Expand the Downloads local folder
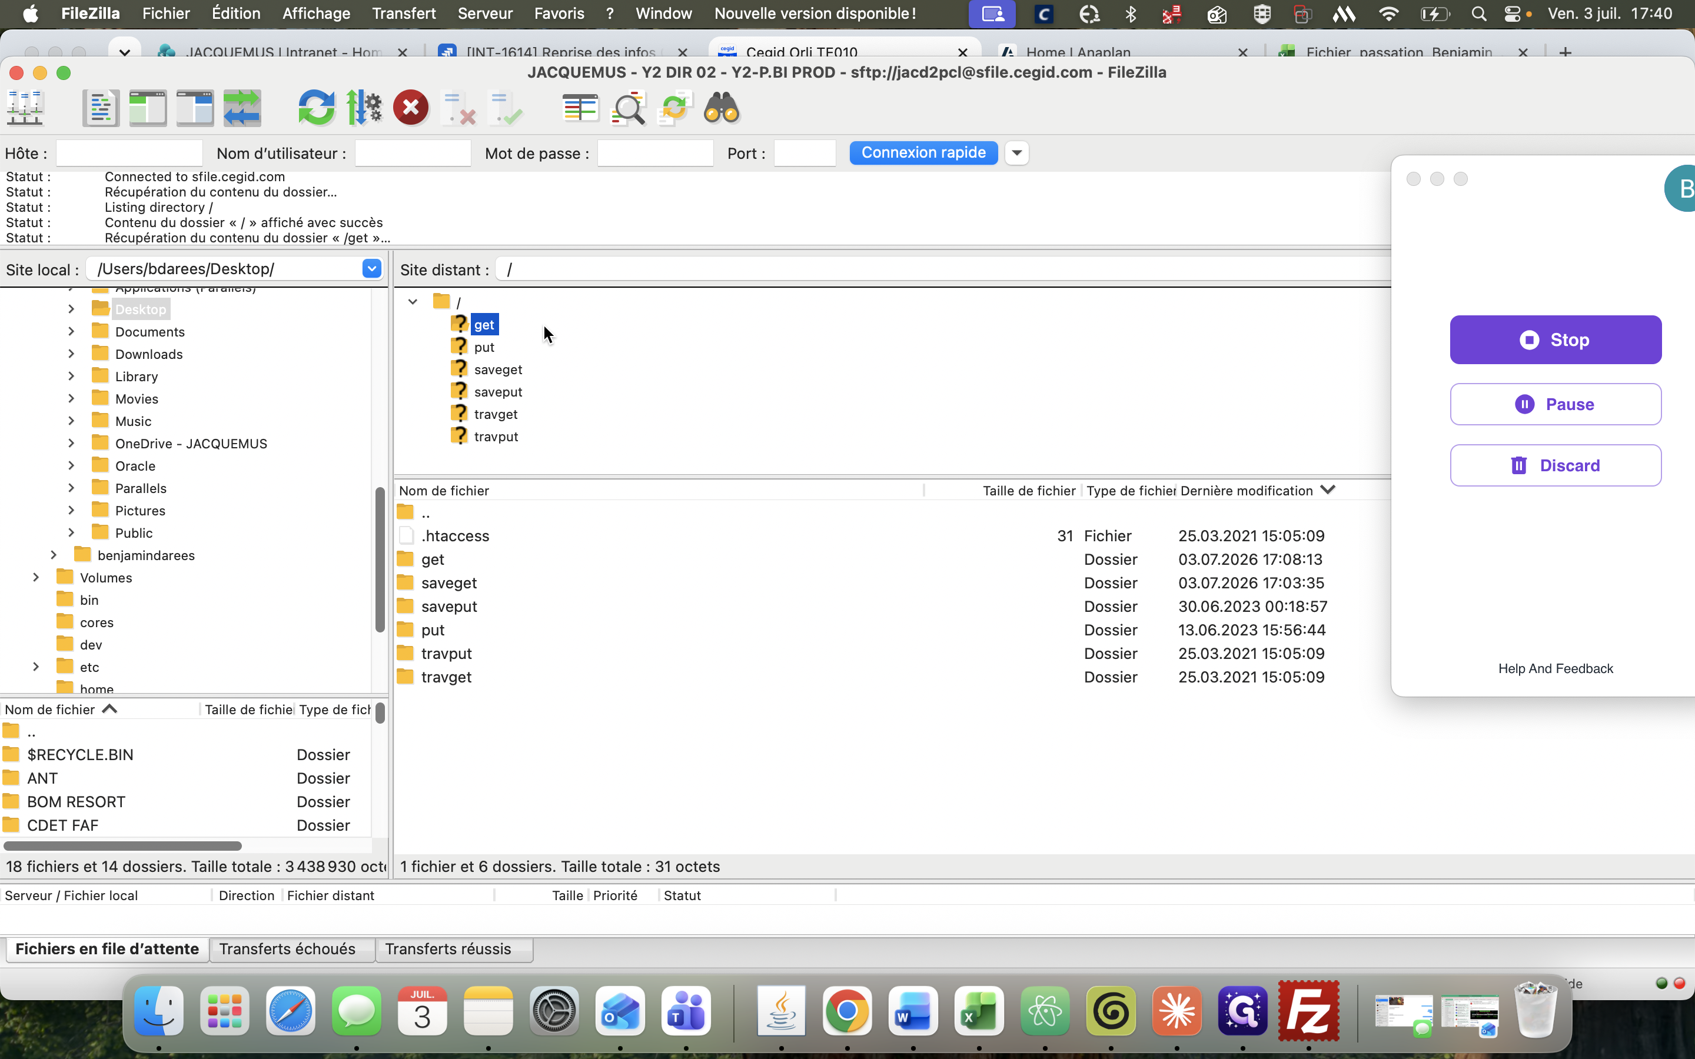 [x=71, y=354]
